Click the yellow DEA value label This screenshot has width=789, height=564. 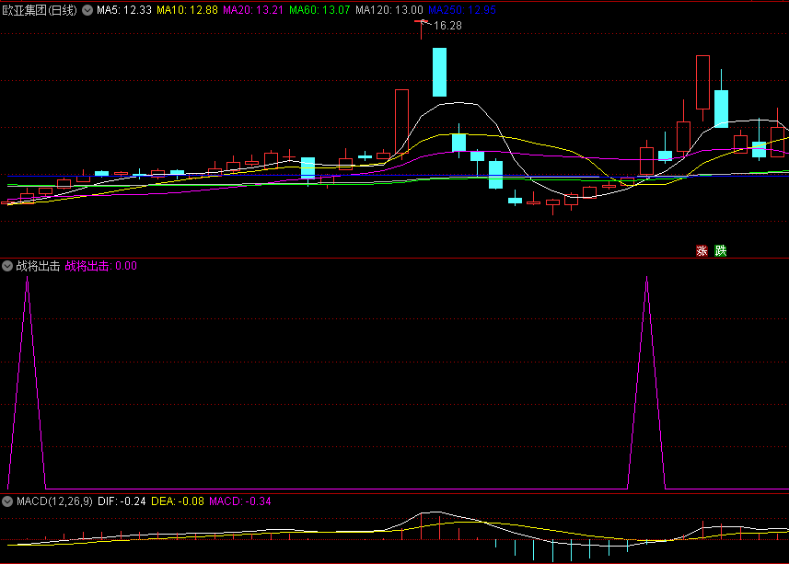click(178, 501)
